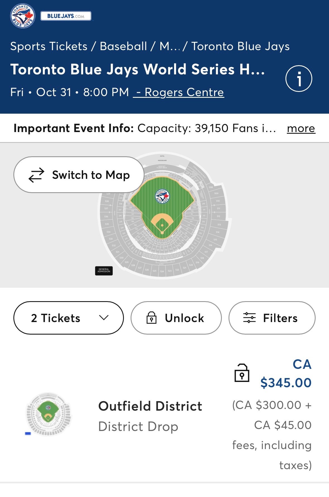Click the General Admission badge on the seat map
The height and width of the screenshot is (497, 329).
[x=104, y=271]
